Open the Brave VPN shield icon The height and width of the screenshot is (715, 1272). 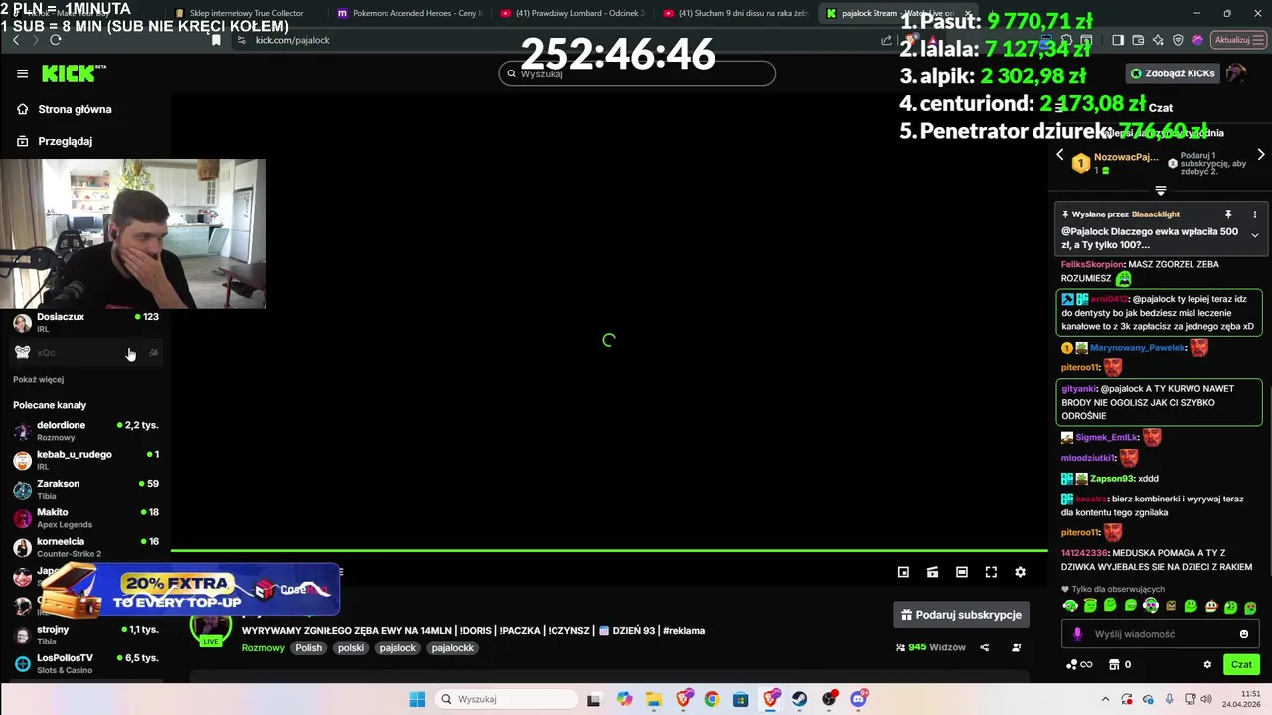(x=1178, y=40)
